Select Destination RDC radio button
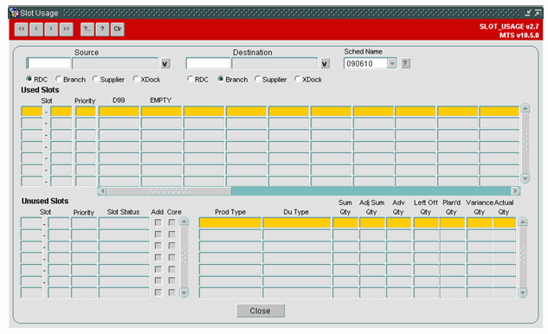 [x=190, y=79]
